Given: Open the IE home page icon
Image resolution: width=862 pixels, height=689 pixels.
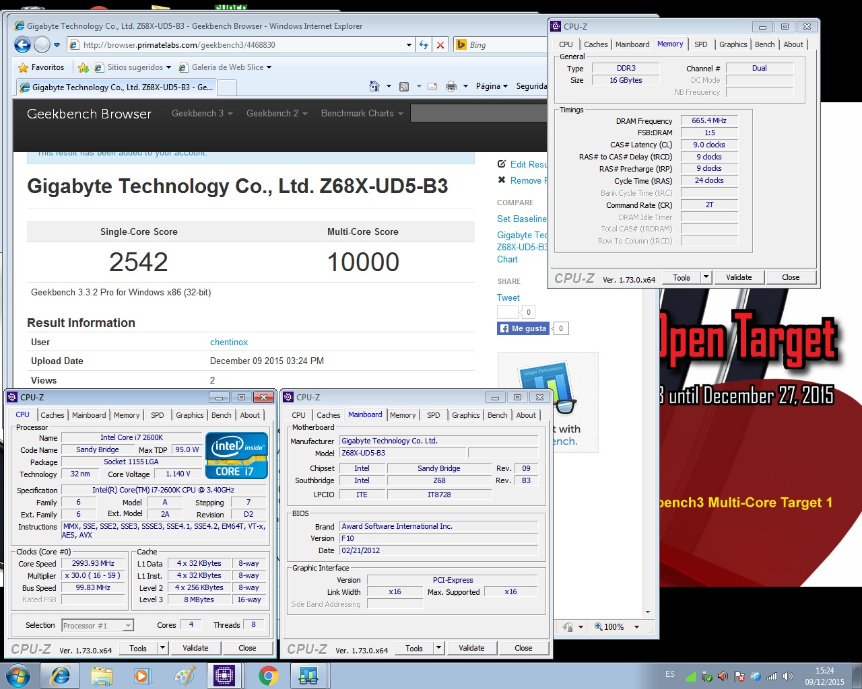Looking at the screenshot, I should tap(374, 86).
